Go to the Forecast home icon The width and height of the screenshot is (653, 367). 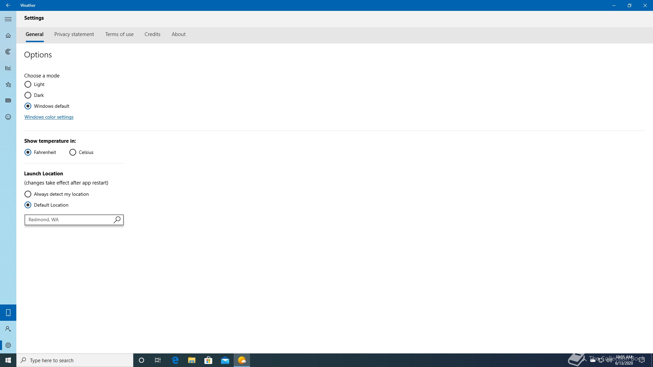[8, 36]
